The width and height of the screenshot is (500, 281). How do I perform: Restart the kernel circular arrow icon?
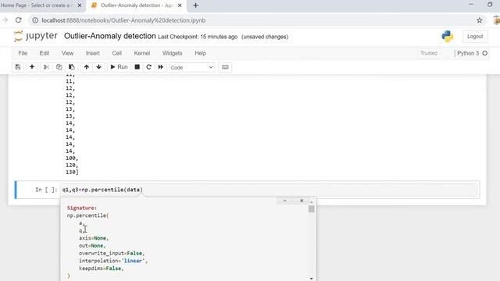click(148, 67)
